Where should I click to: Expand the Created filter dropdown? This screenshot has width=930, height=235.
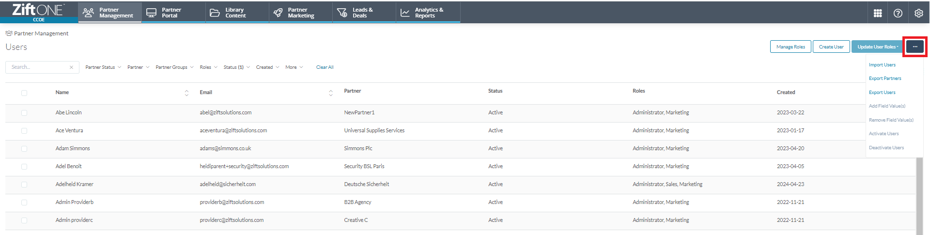pos(267,67)
